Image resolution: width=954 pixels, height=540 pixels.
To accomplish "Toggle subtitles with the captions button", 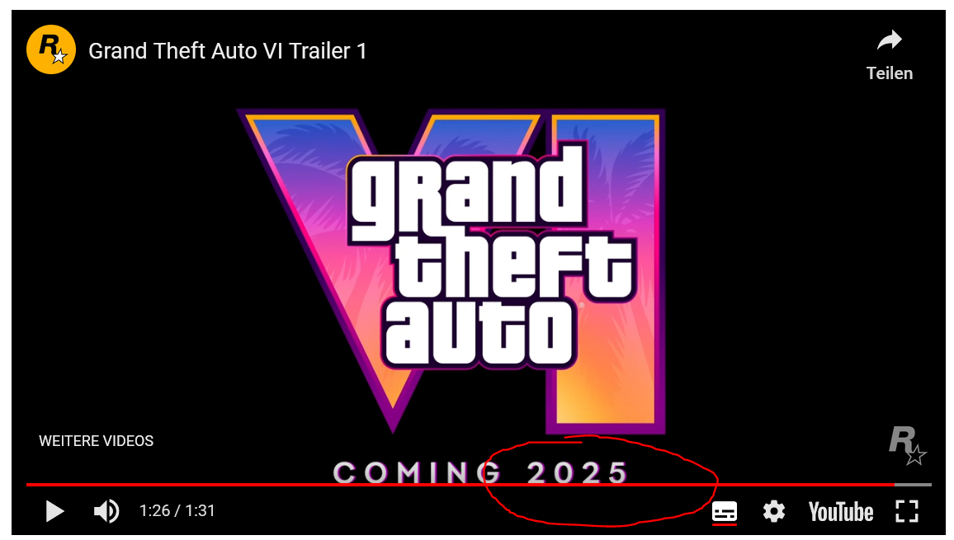I will (x=724, y=512).
